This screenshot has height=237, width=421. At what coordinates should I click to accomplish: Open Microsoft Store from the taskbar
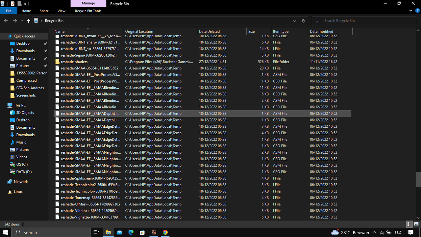click(142, 232)
